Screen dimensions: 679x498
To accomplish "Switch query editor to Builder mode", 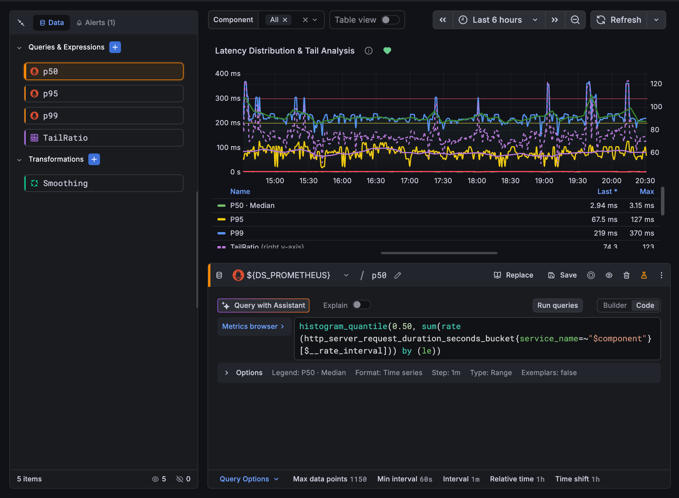I will [x=614, y=305].
